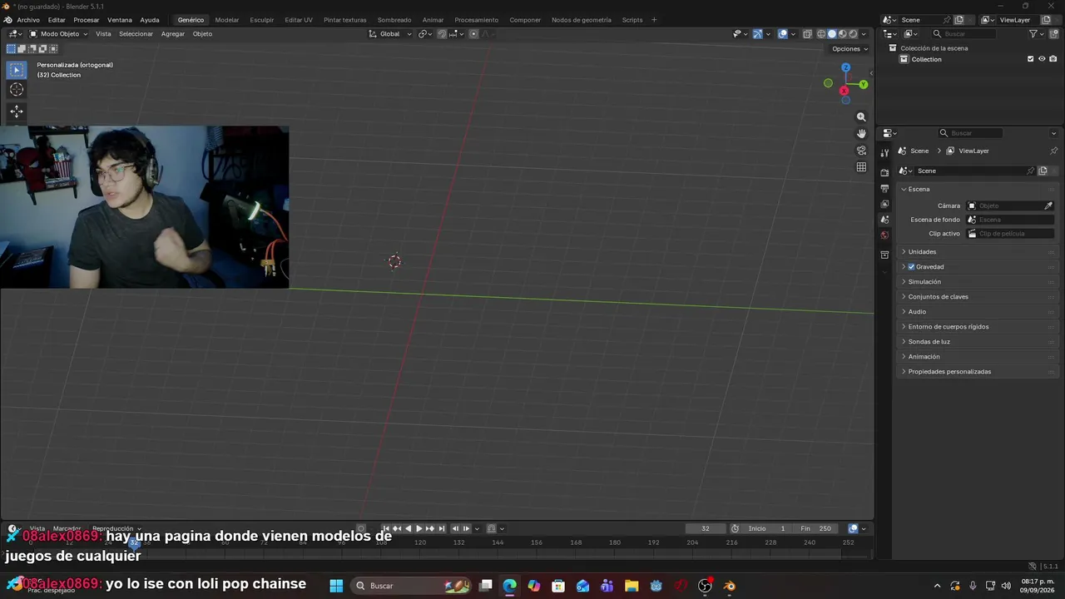Uncheck the Gravedad checkbox
The height and width of the screenshot is (599, 1065).
[911, 267]
